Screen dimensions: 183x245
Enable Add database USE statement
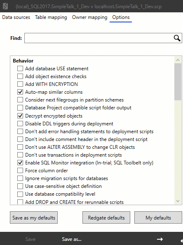(x=20, y=68)
